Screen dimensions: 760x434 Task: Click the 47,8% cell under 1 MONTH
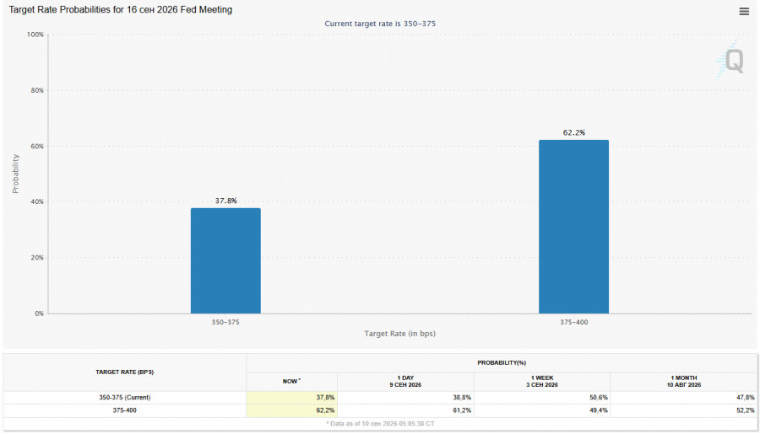click(683, 397)
